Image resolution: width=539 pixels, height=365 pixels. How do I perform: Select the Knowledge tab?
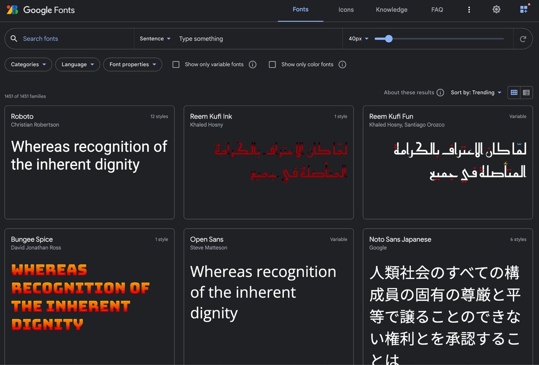tap(392, 9)
